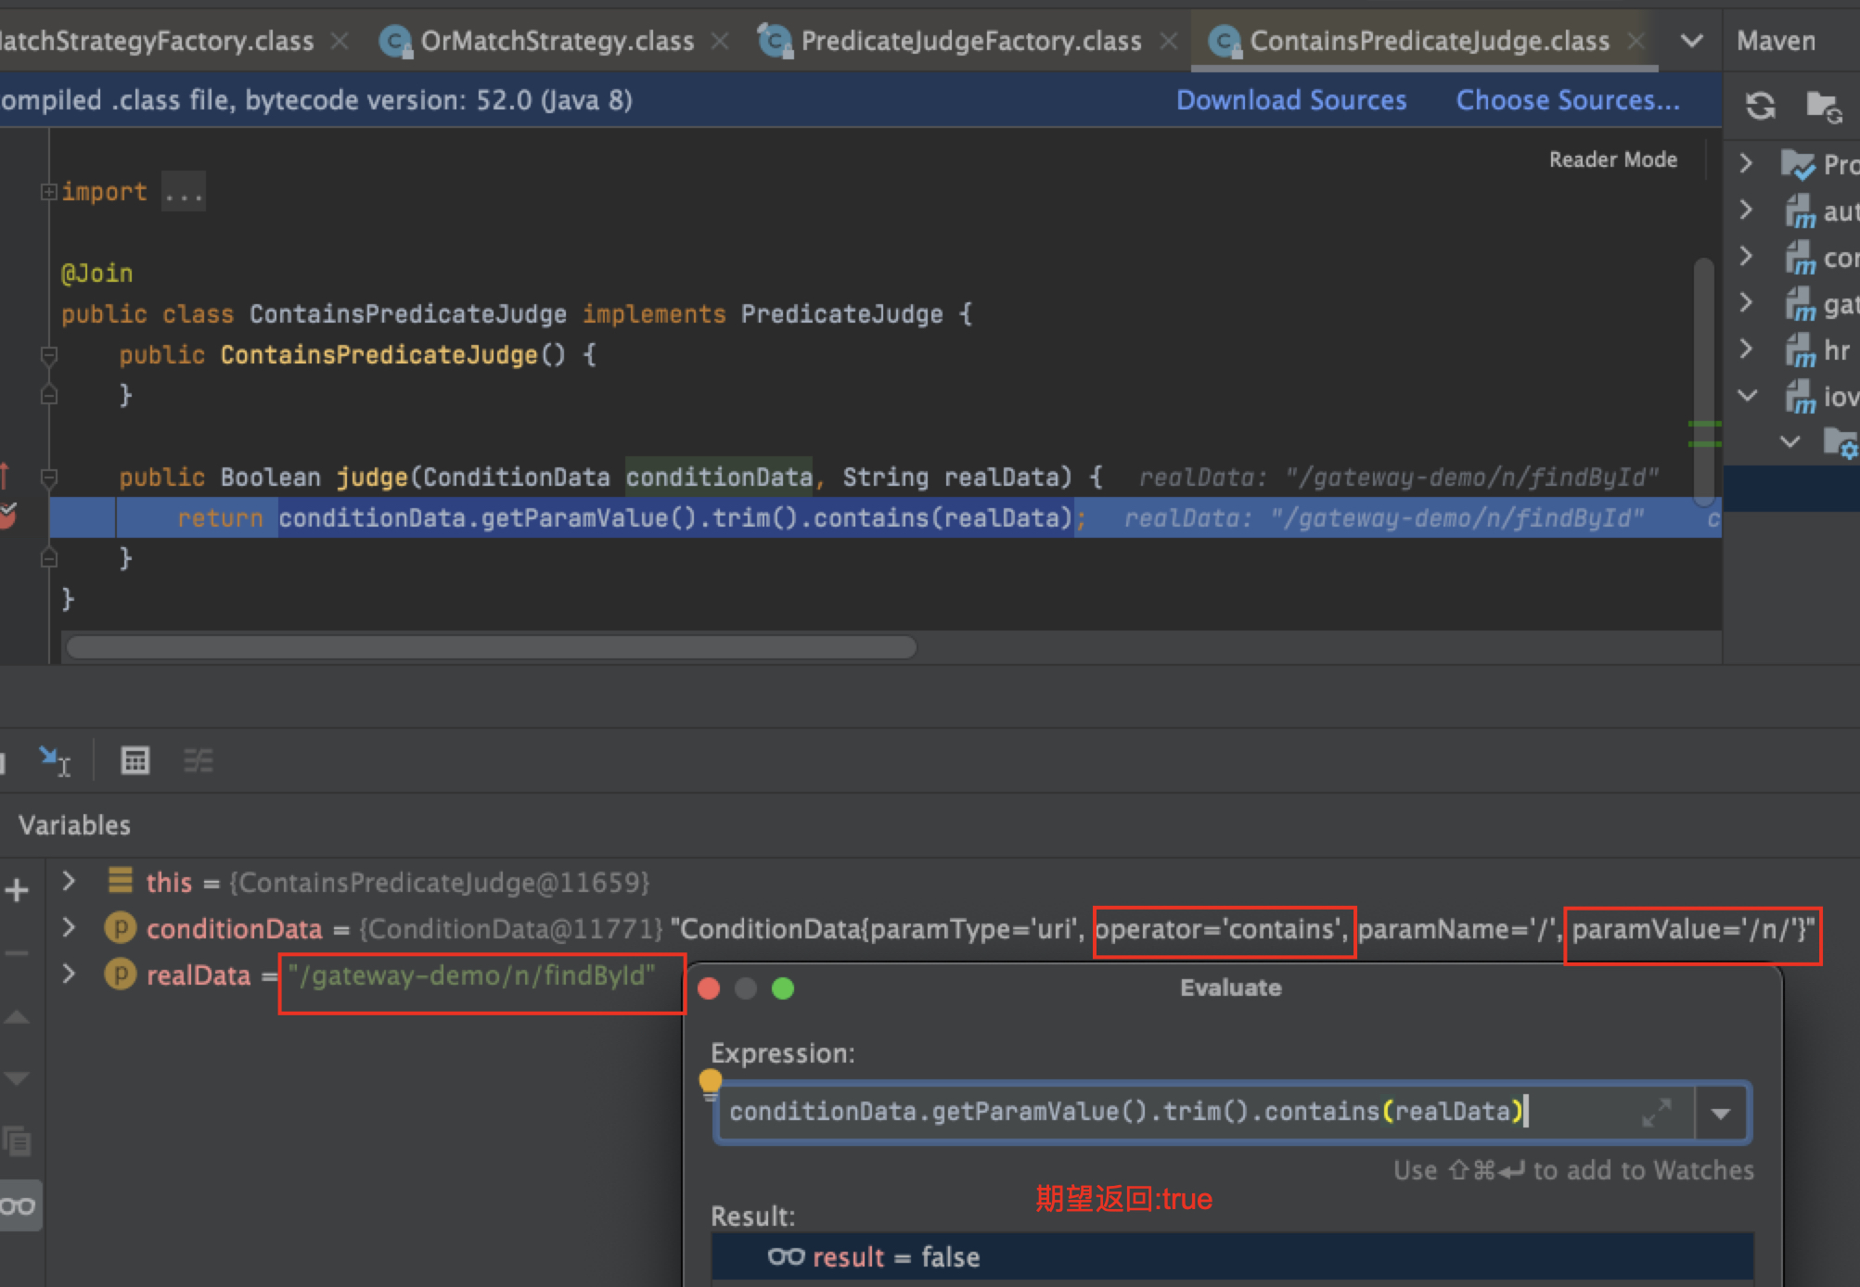Click the editor vertical scrollbar thumb

tap(1703, 380)
